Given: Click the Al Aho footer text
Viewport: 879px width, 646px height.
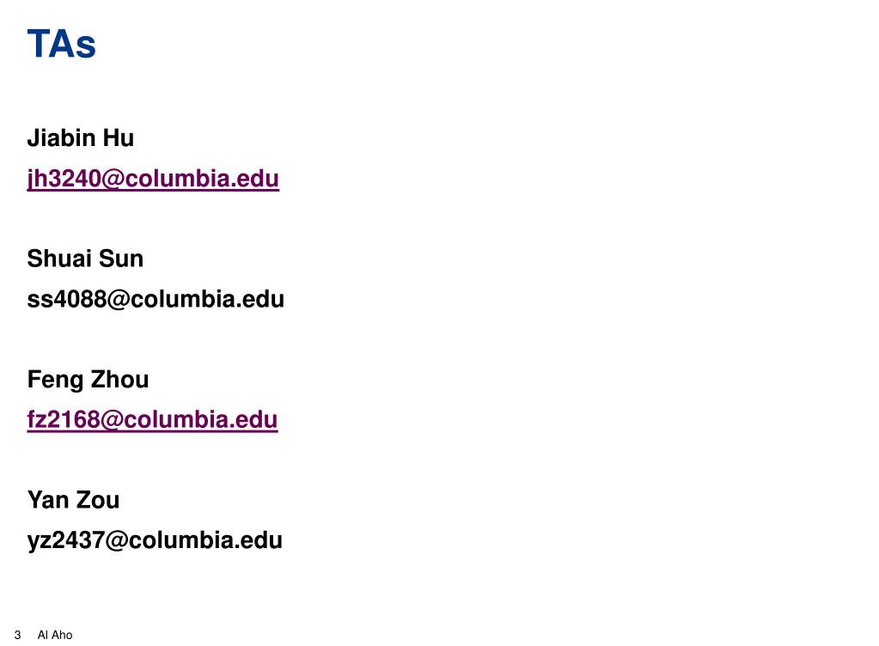Looking at the screenshot, I should (55, 635).
